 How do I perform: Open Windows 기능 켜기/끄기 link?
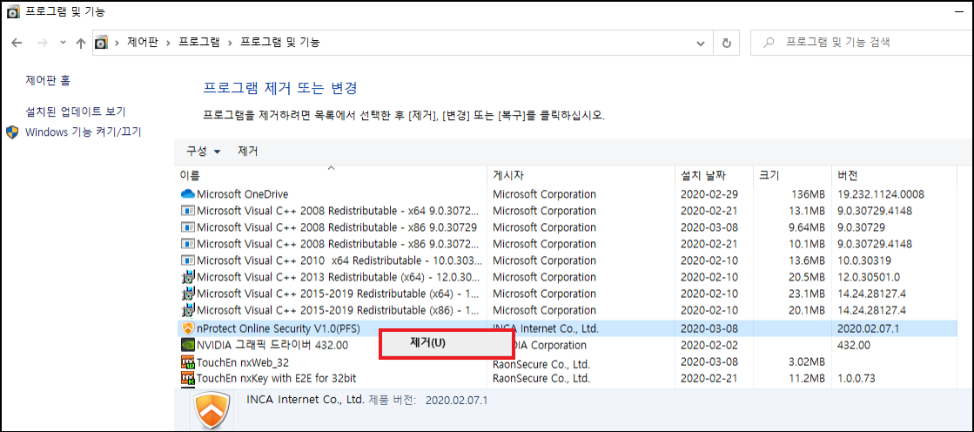[x=84, y=132]
